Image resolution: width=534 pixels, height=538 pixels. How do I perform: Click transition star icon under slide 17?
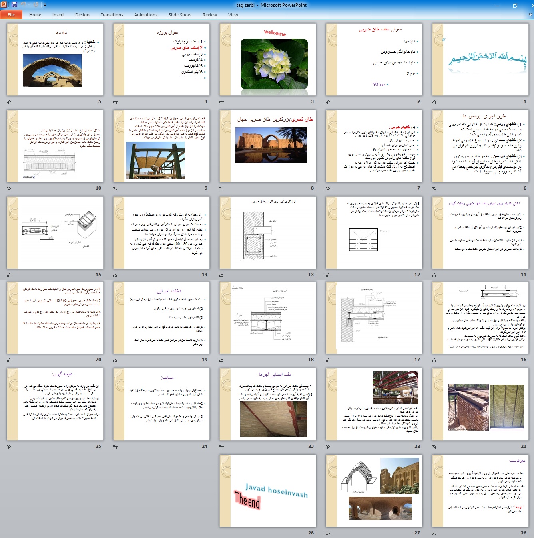point(328,360)
